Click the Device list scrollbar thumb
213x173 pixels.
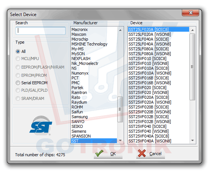193,67
